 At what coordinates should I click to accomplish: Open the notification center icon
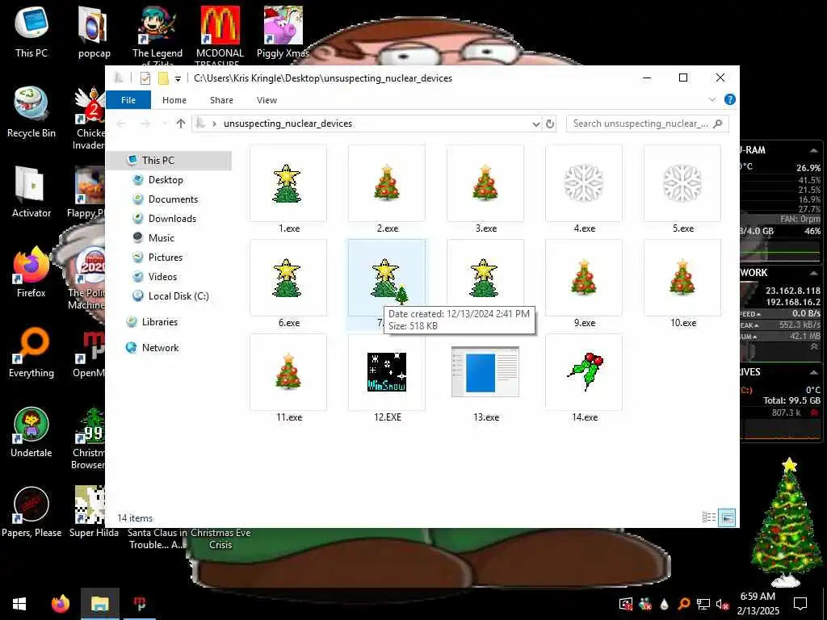click(x=800, y=604)
